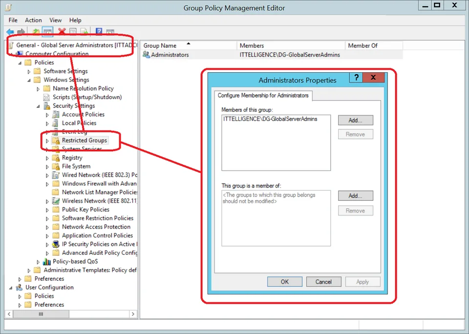Select Policies under User Configuration
469x334 pixels.
coord(44,296)
